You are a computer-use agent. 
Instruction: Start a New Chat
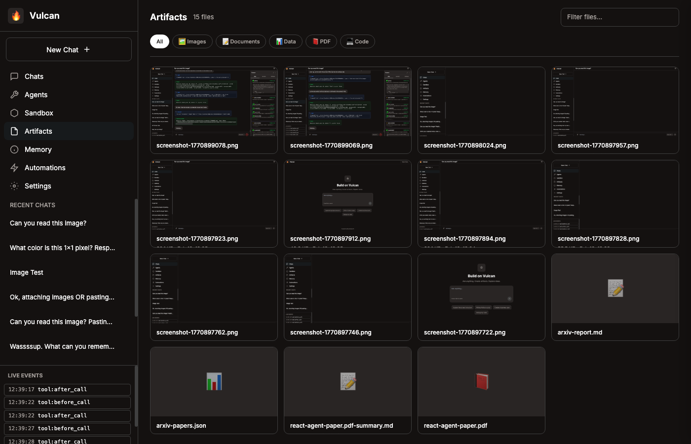pyautogui.click(x=69, y=49)
